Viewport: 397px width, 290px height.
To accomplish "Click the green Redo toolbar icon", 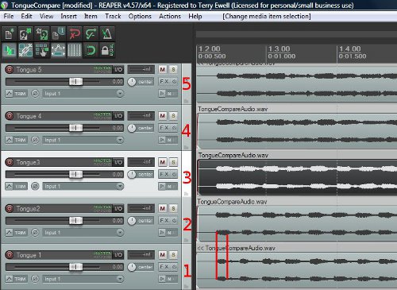I will (91, 33).
